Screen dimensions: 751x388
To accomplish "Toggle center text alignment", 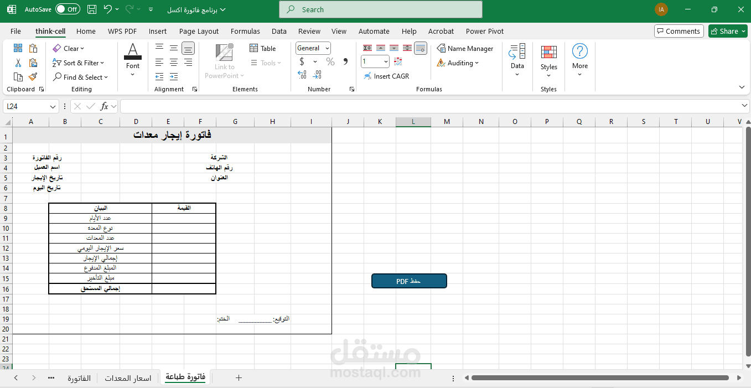I will pyautogui.click(x=173, y=63).
